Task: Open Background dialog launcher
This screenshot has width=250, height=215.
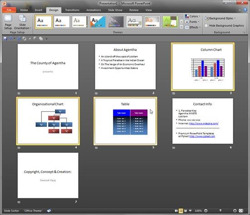Action: point(244,33)
